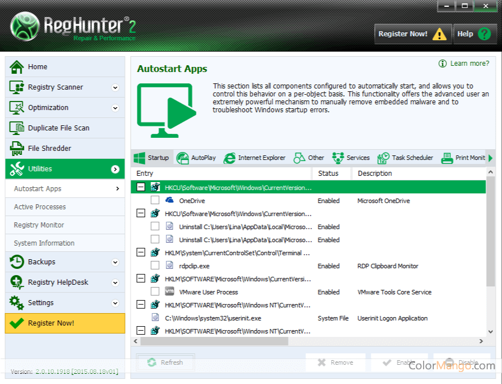Viewport: 502px width, 384px height.
Task: Click the vertical scrollbar thumb in list
Action: click(x=491, y=232)
